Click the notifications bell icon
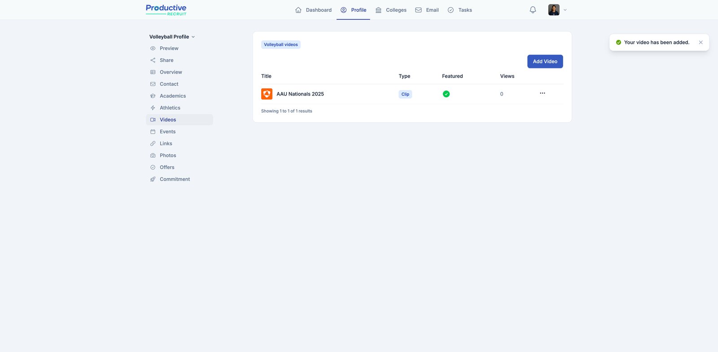The height and width of the screenshot is (352, 718). point(533,10)
